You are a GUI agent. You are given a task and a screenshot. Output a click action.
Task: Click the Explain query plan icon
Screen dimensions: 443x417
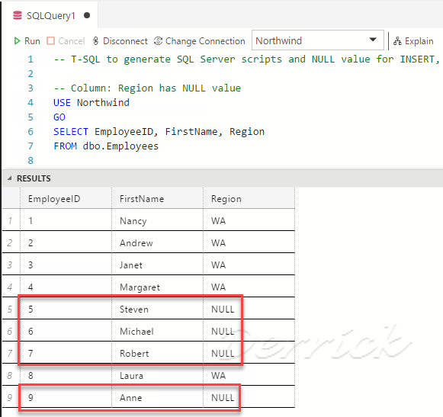[x=397, y=41]
